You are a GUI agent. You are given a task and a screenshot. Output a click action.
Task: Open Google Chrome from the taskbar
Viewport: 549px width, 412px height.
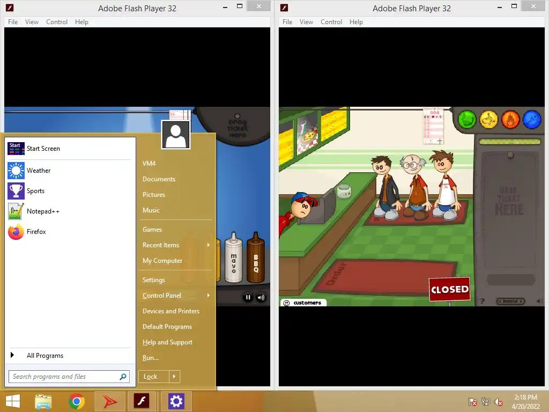pos(77,401)
